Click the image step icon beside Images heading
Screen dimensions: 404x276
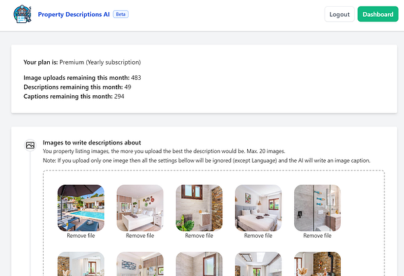coord(30,145)
